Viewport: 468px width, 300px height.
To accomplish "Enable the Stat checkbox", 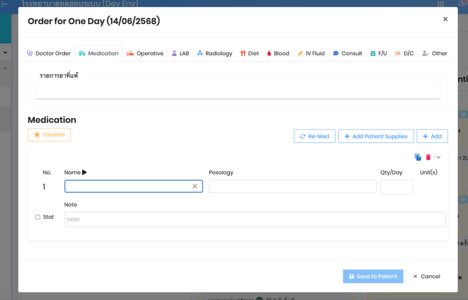I will click(38, 217).
